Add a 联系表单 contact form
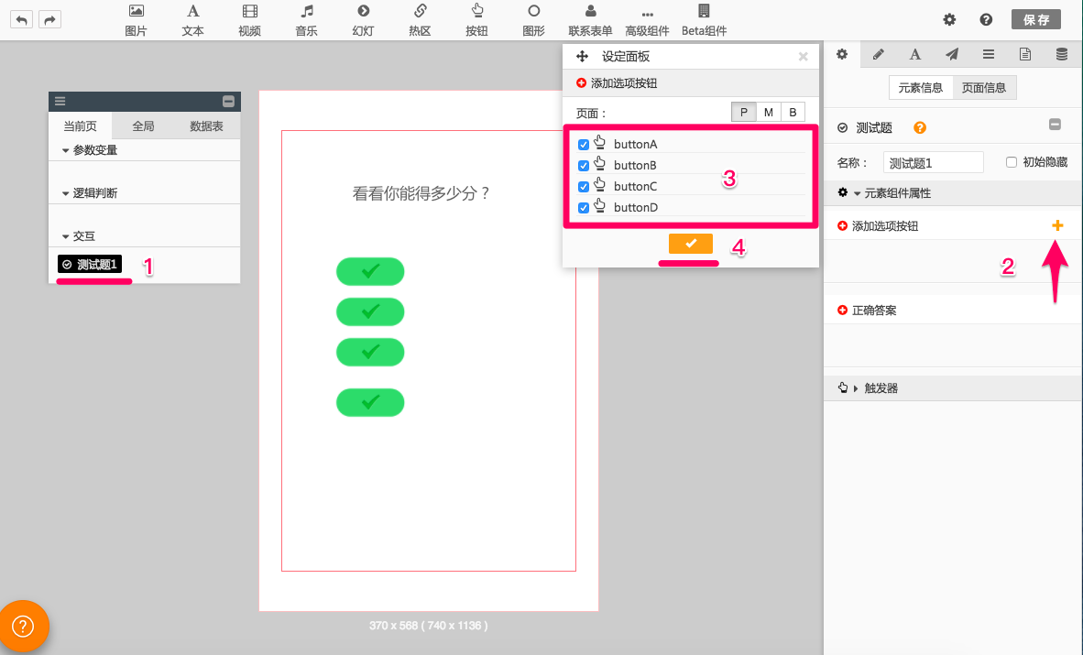 tap(590, 19)
